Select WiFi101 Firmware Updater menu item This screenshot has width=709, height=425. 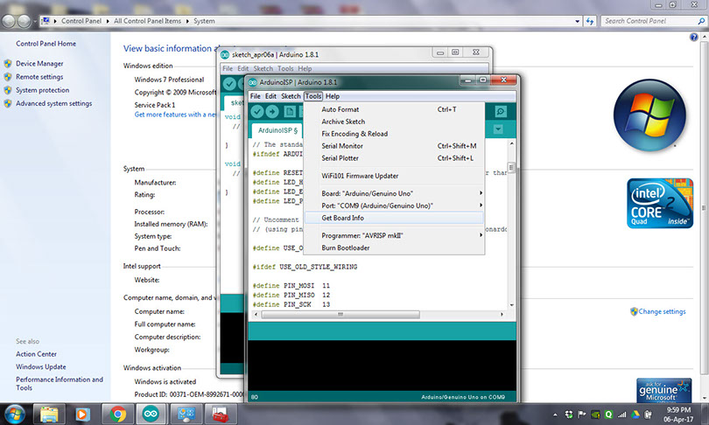(x=394, y=176)
